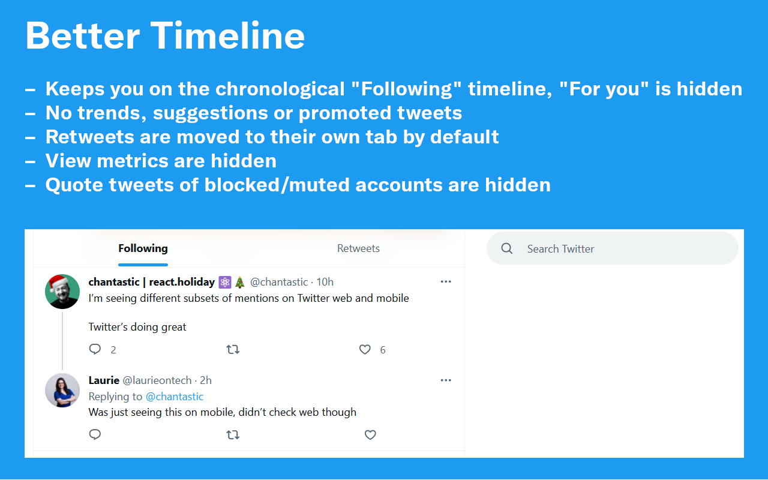
Task: Open @laurieontech's profile from the username
Action: point(158,380)
